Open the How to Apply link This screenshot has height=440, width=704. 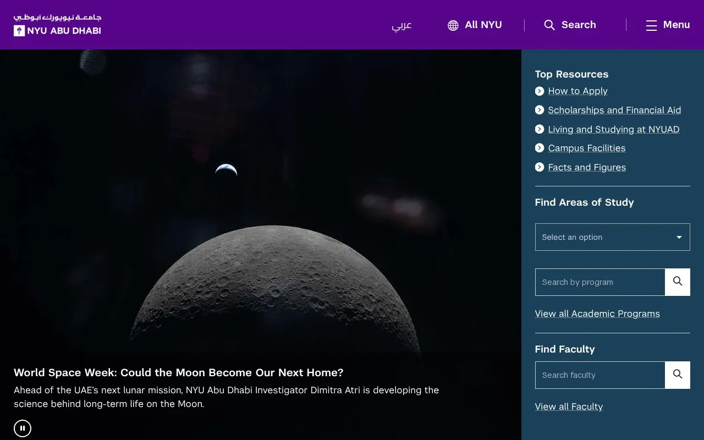tap(577, 91)
